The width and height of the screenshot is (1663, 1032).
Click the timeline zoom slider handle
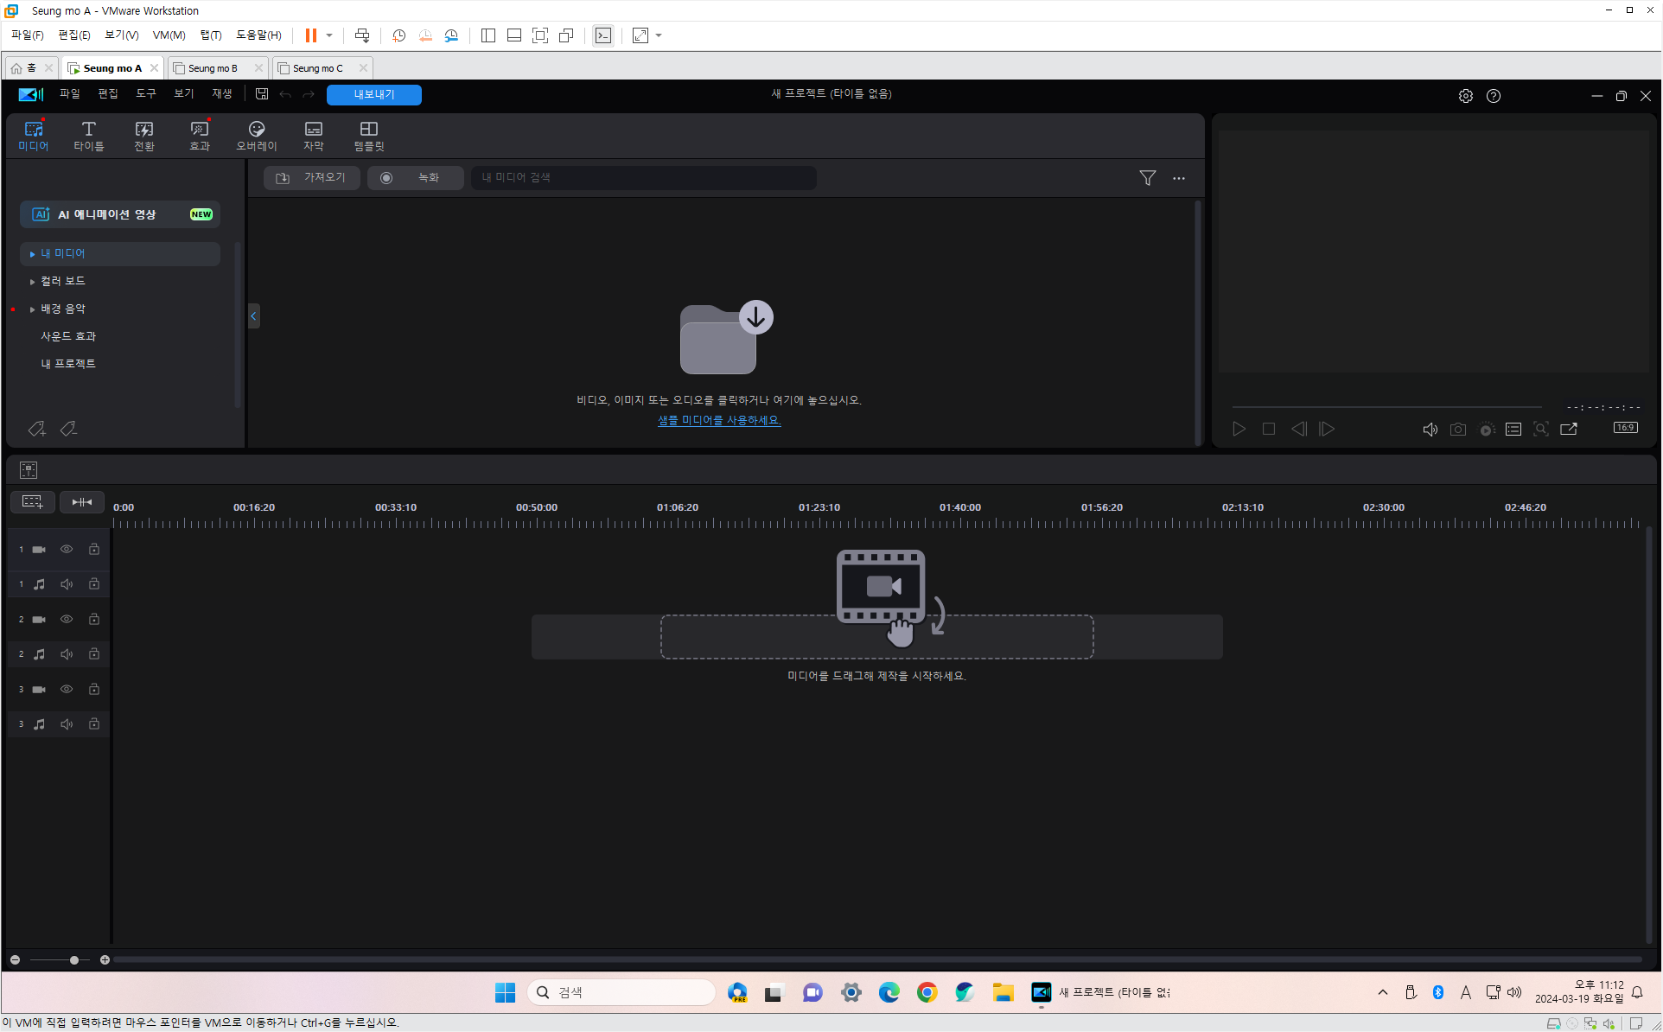tap(74, 959)
